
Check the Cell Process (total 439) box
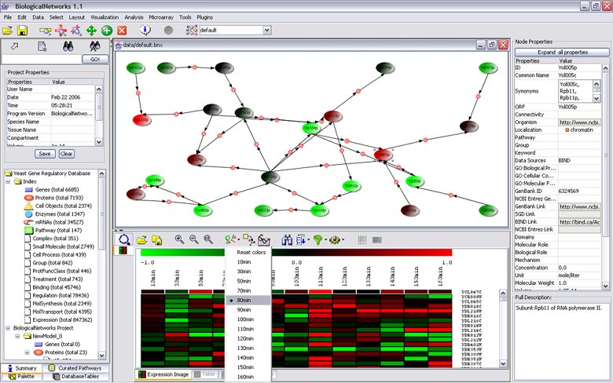pyautogui.click(x=28, y=254)
